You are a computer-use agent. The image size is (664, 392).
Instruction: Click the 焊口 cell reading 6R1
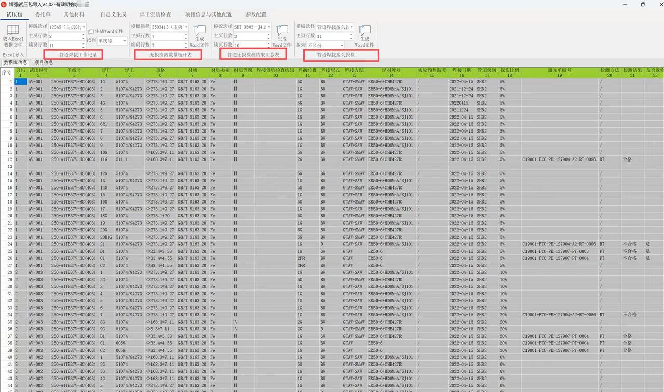tap(106, 124)
